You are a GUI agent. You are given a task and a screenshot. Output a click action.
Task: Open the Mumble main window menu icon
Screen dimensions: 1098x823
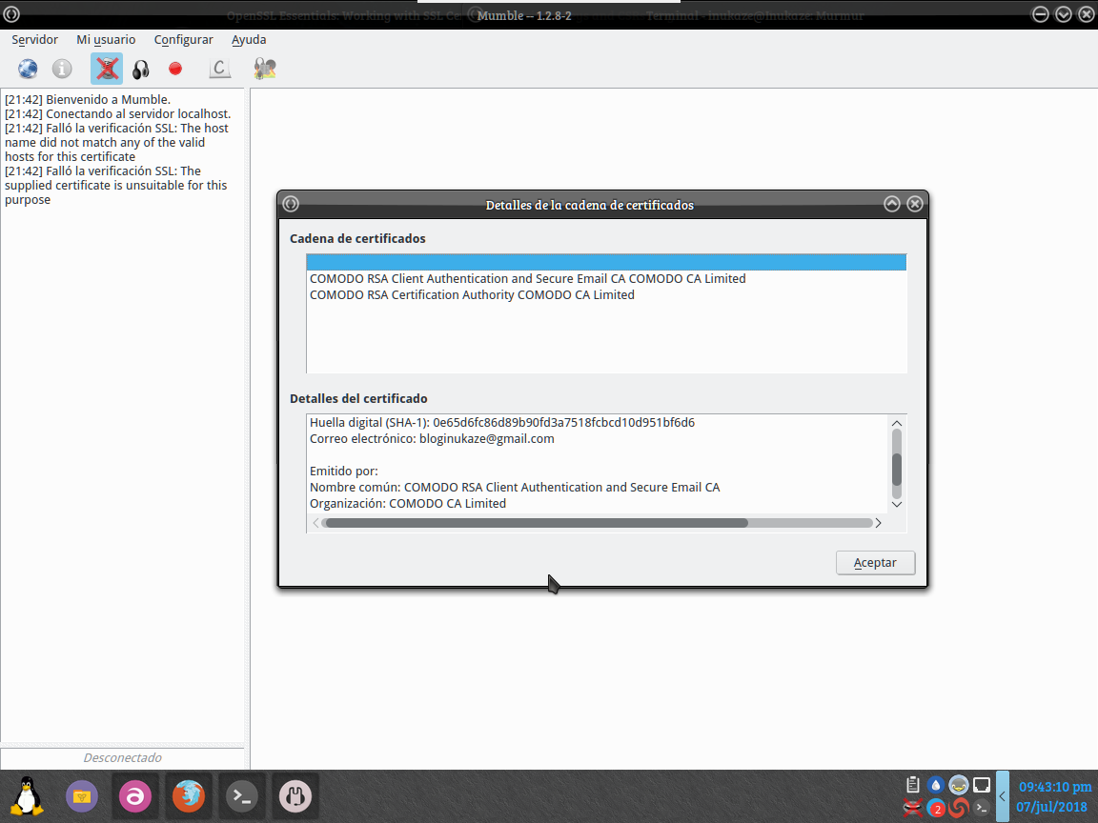point(11,14)
